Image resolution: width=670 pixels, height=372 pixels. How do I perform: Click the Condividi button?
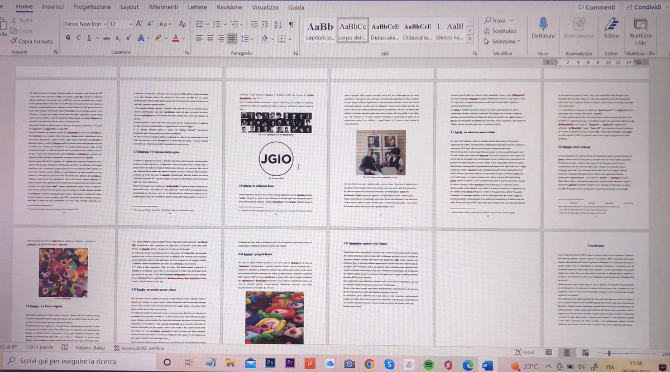(643, 7)
